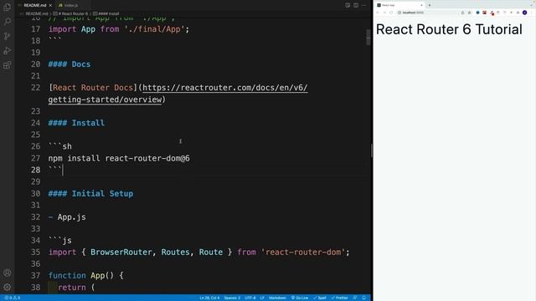This screenshot has width=536, height=301.
Task: Open a new browser tab
Action: click(430, 5)
